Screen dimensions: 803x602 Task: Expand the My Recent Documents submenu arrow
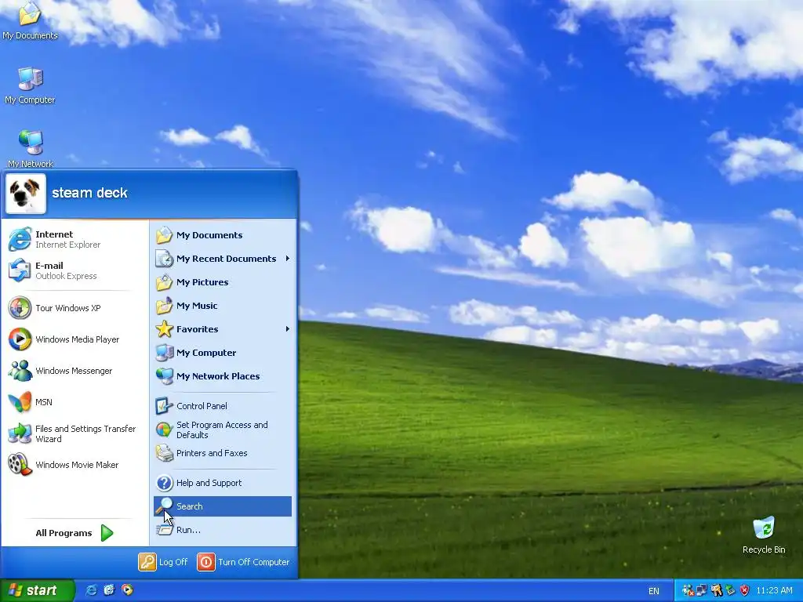click(x=287, y=259)
